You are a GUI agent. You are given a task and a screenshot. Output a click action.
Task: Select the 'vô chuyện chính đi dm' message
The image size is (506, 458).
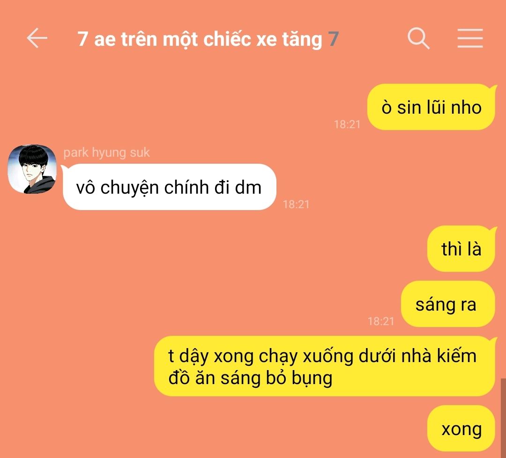click(169, 187)
